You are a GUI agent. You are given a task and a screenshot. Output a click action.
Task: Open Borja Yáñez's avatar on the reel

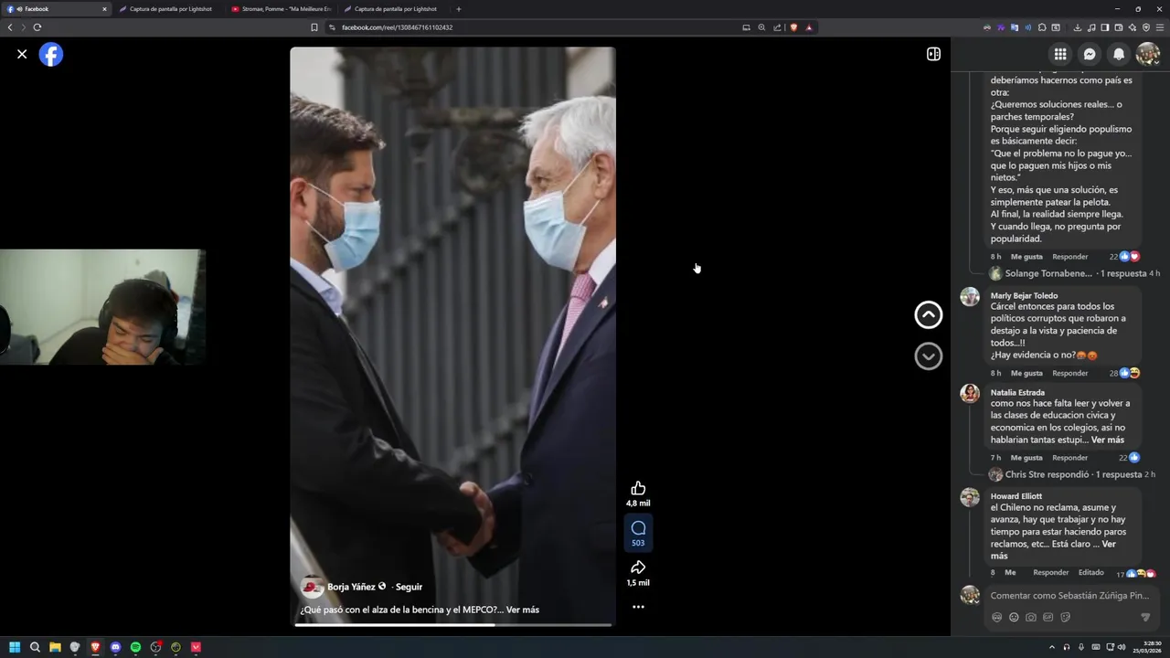coord(312,587)
